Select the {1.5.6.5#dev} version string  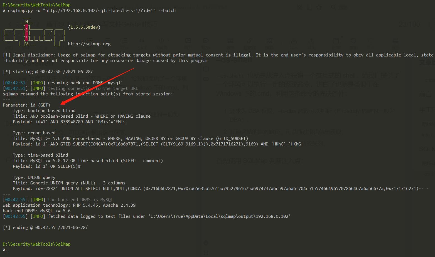(x=84, y=27)
